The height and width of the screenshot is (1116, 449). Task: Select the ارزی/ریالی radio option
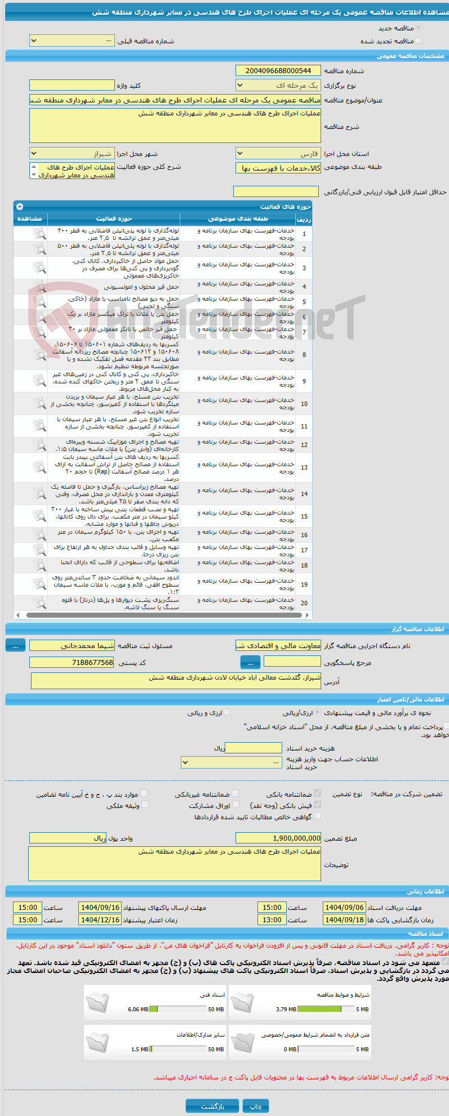318,712
